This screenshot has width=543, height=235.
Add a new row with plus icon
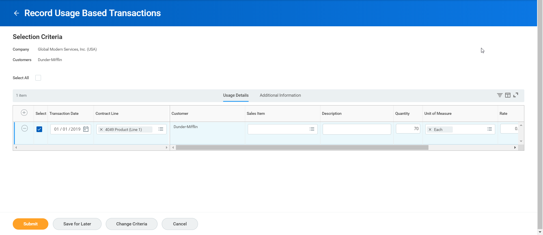coord(24,113)
